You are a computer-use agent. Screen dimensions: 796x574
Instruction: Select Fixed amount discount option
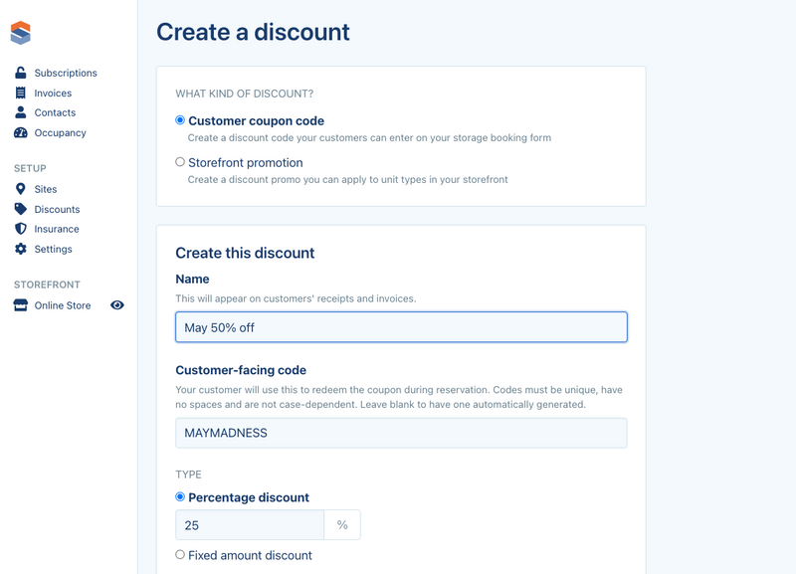click(180, 555)
